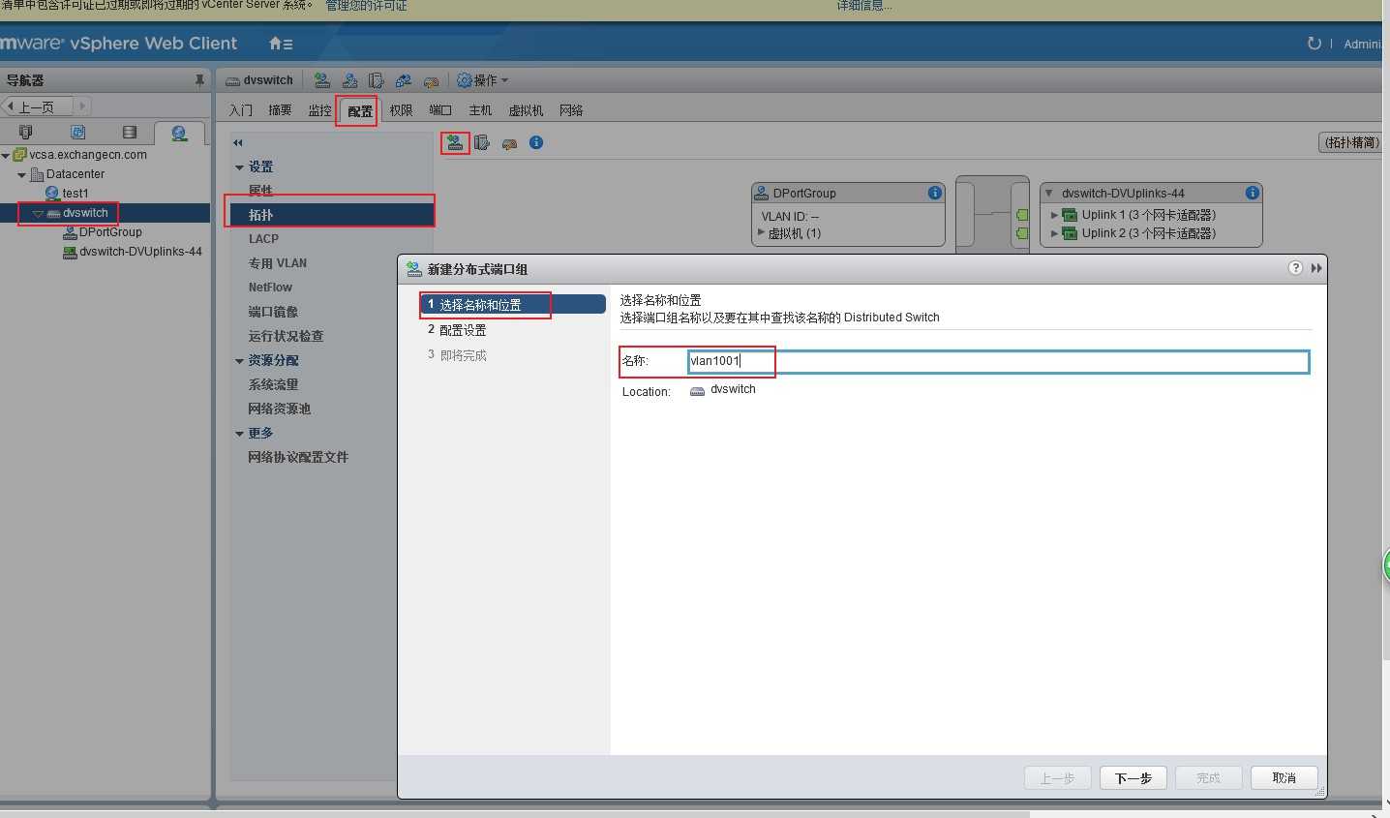The width and height of the screenshot is (1390, 818).
Task: Select wizard step 1 选择名称和位置
Action: click(x=513, y=304)
